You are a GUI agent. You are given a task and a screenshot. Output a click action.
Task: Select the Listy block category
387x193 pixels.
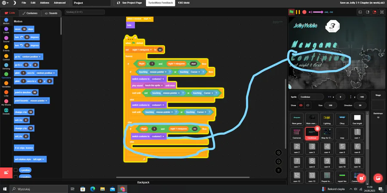(6, 93)
